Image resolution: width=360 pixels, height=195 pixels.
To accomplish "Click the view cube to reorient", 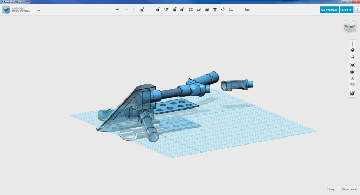I will [x=350, y=26].
